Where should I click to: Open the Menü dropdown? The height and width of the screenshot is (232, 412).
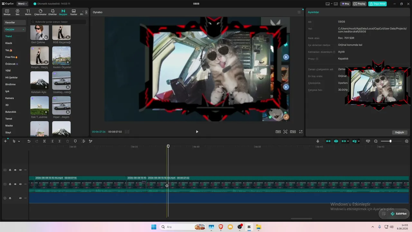[x=23, y=4]
